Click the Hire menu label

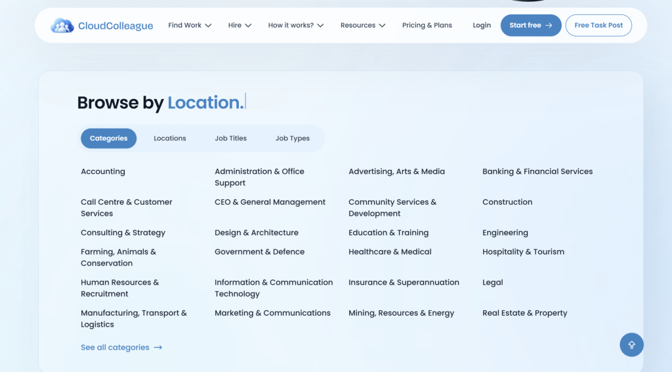[x=235, y=26]
